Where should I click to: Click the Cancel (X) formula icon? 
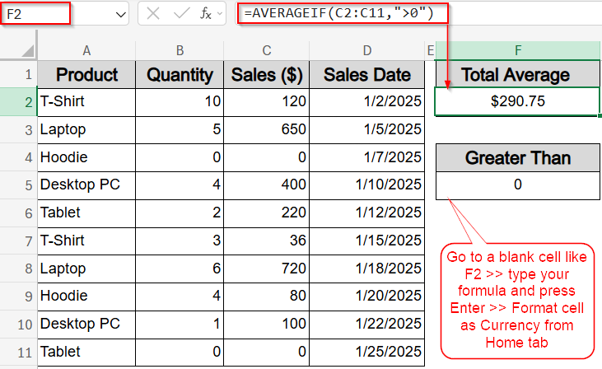pyautogui.click(x=153, y=14)
